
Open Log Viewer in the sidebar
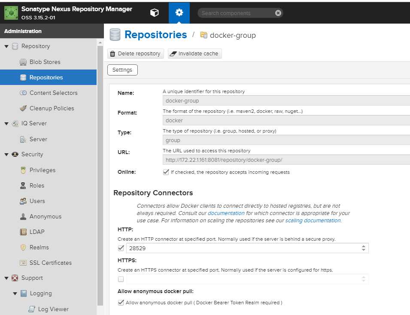pyautogui.click(x=53, y=309)
